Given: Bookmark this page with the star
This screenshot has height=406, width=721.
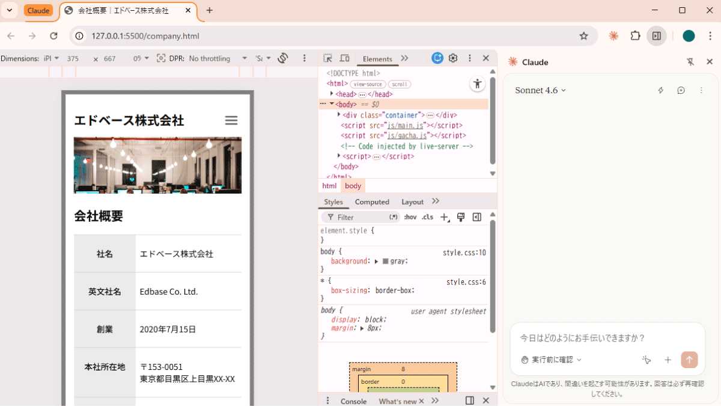Looking at the screenshot, I should pyautogui.click(x=583, y=36).
